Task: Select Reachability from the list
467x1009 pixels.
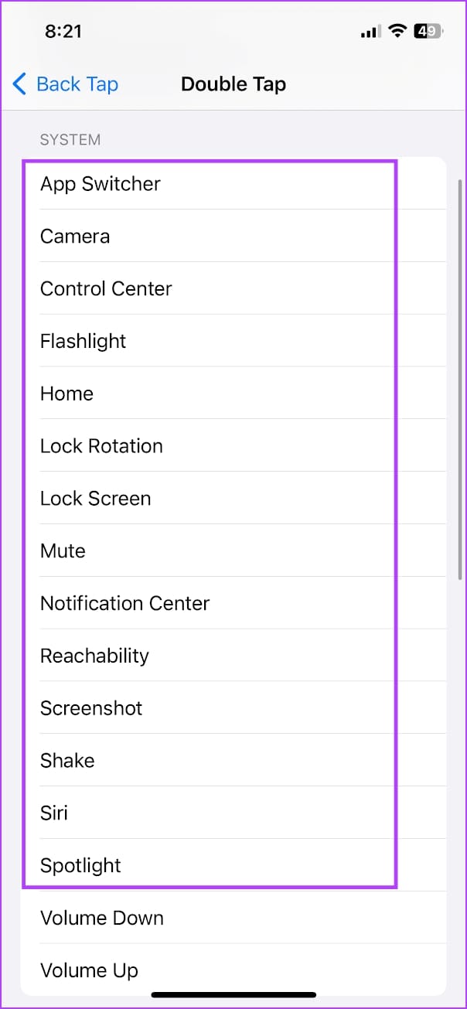Action: point(94,656)
